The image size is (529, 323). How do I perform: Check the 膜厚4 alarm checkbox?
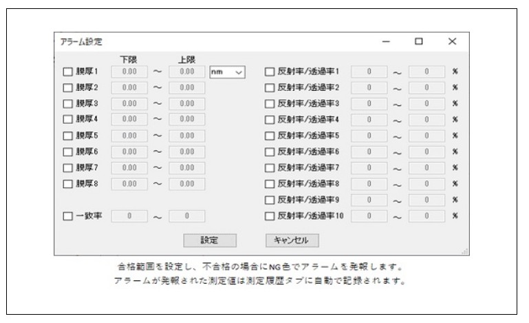pyautogui.click(x=67, y=120)
